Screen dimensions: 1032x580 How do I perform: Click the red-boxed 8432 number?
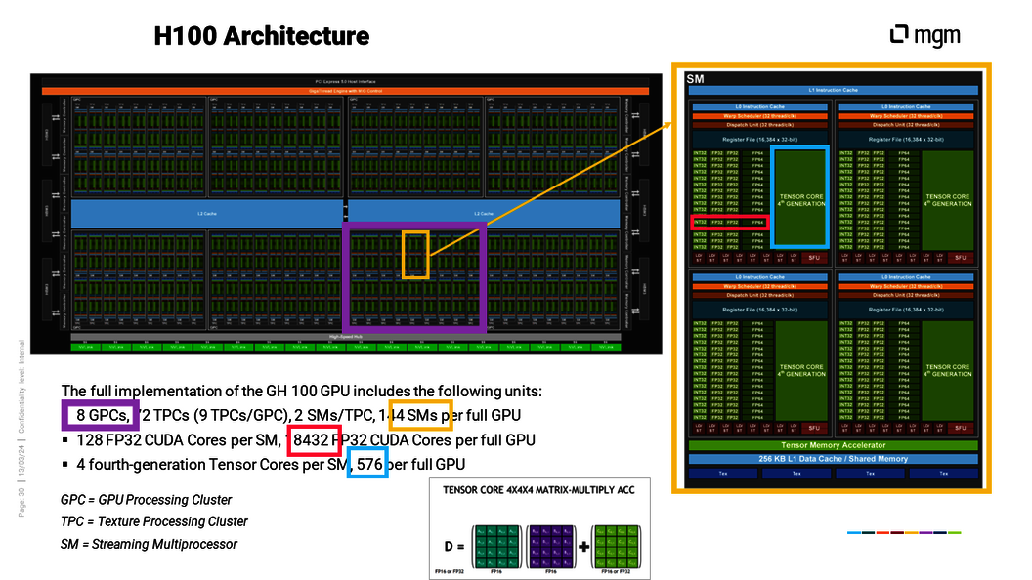313,440
